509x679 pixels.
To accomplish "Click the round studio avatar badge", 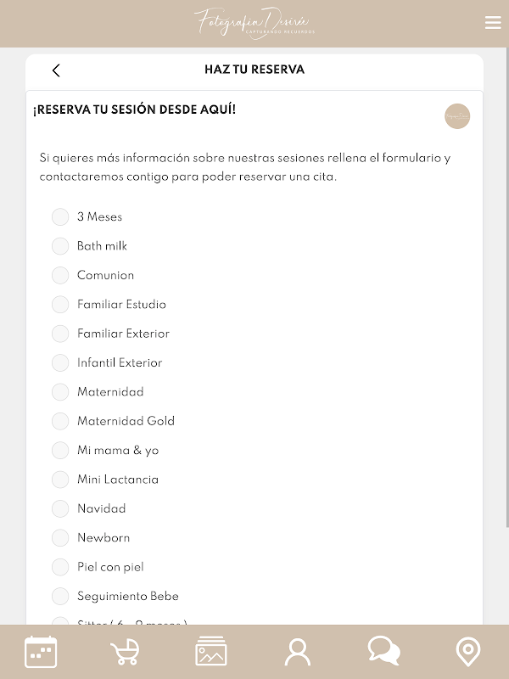I will pyautogui.click(x=457, y=116).
